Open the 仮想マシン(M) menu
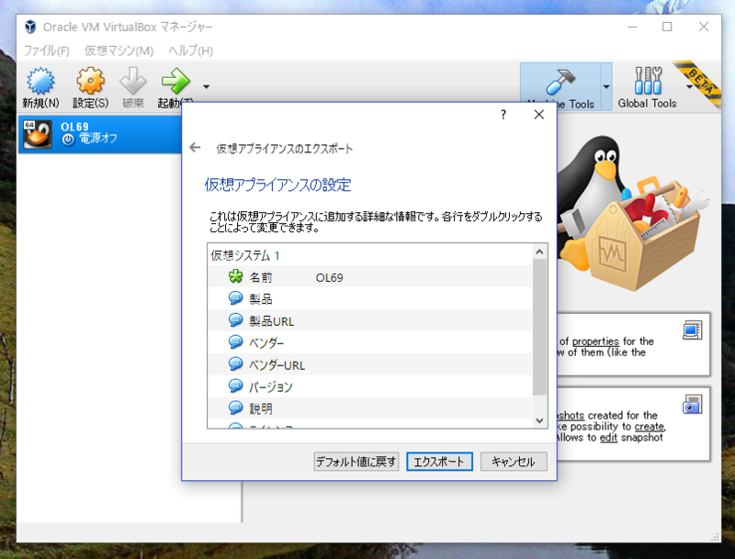The image size is (735, 559). (x=119, y=50)
